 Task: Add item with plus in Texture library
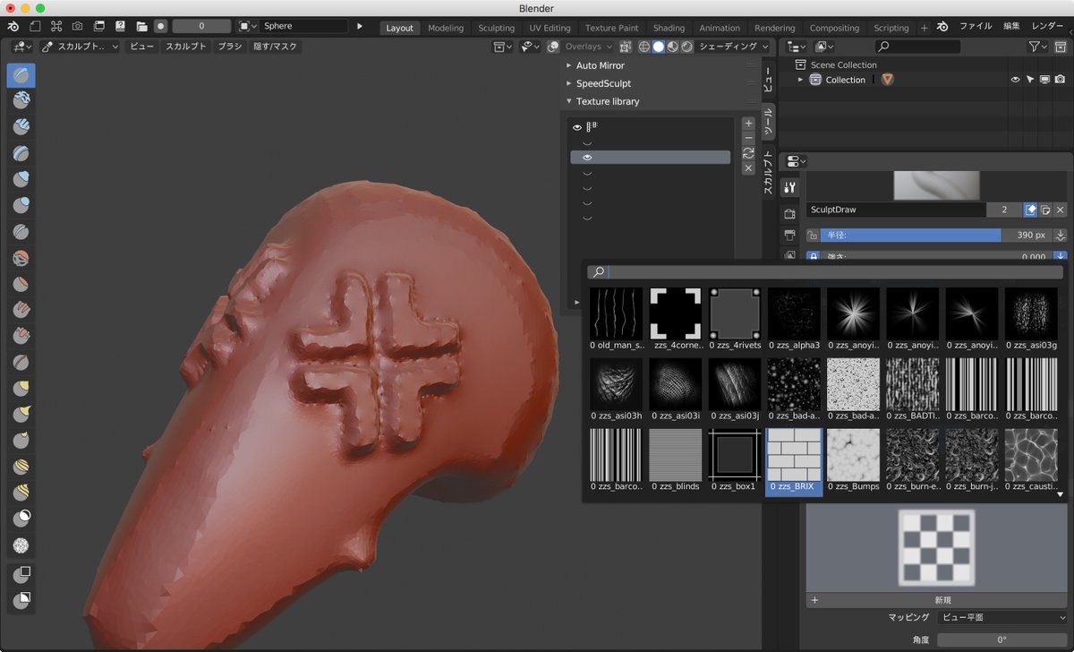748,124
